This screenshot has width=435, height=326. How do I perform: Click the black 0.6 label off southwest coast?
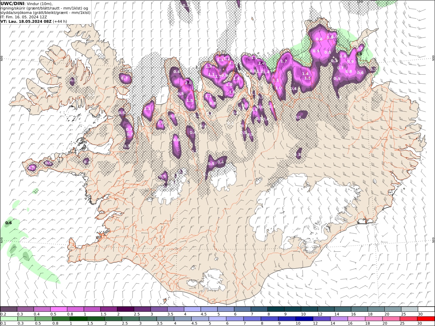(8, 223)
